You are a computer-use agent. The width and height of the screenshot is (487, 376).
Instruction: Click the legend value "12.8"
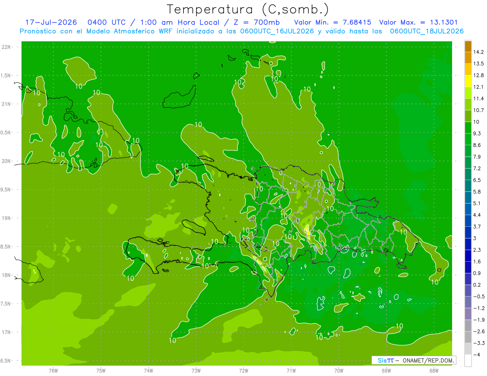[478, 75]
